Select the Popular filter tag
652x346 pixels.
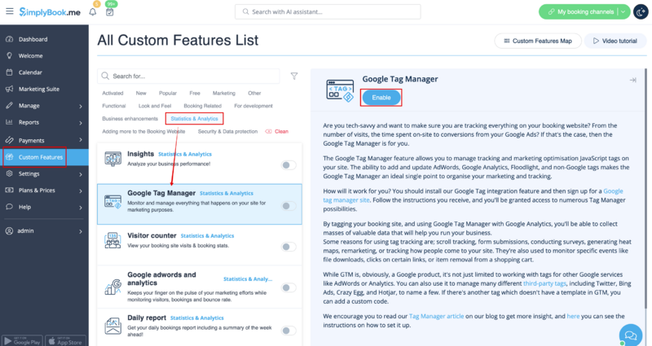168,93
